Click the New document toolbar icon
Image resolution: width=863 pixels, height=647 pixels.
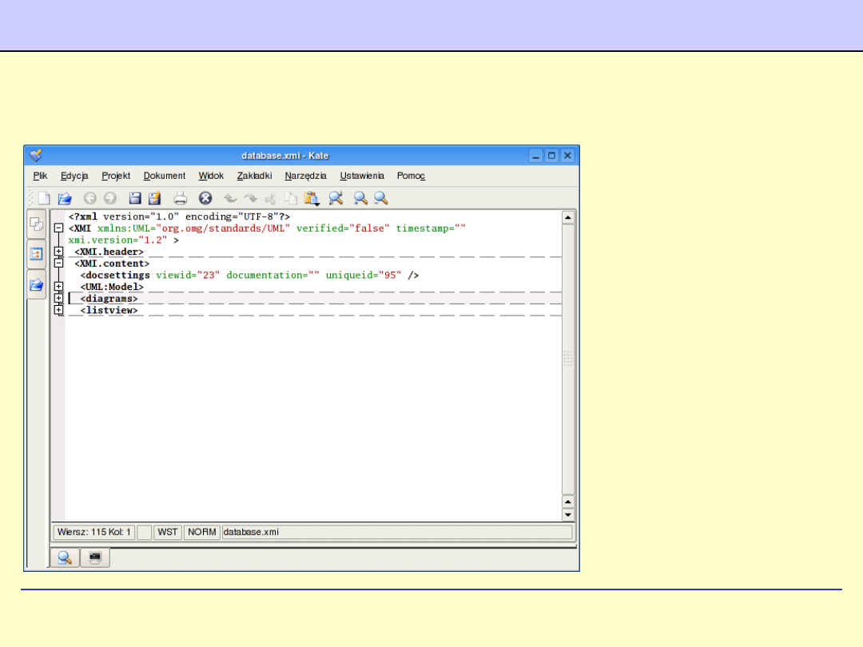click(45, 198)
